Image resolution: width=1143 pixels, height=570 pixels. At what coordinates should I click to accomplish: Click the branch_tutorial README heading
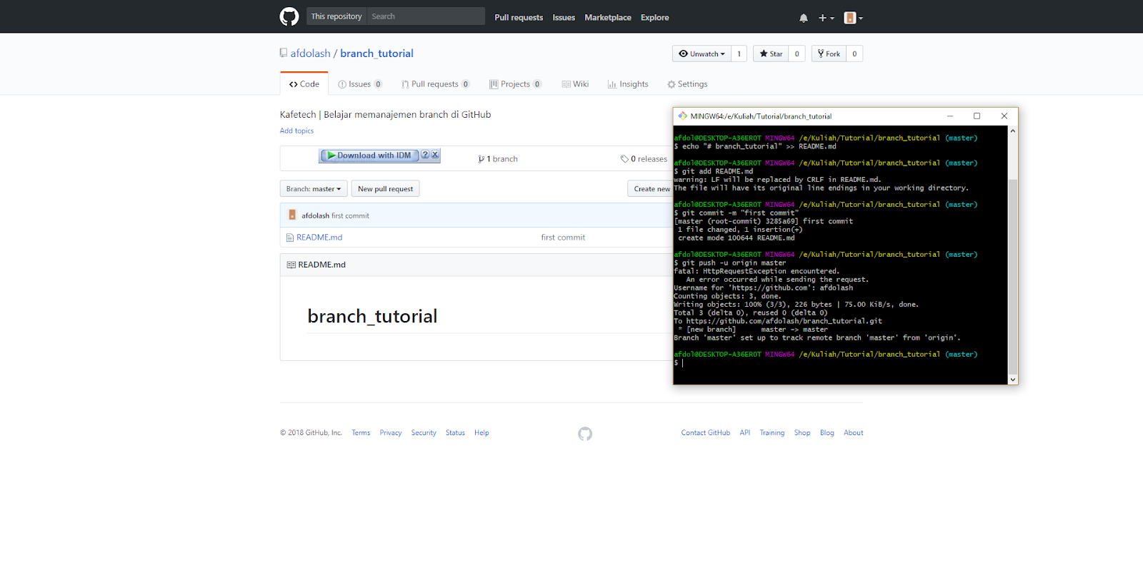[372, 316]
